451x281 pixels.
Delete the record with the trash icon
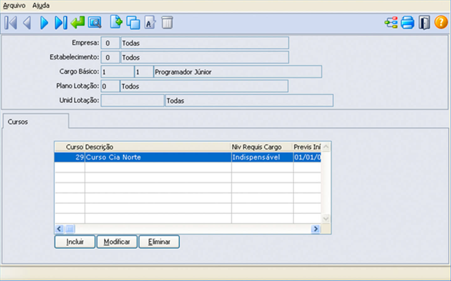tap(167, 23)
